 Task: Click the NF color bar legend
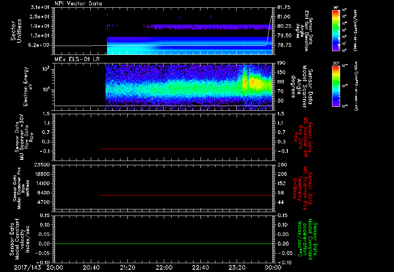pyautogui.click(x=336, y=30)
